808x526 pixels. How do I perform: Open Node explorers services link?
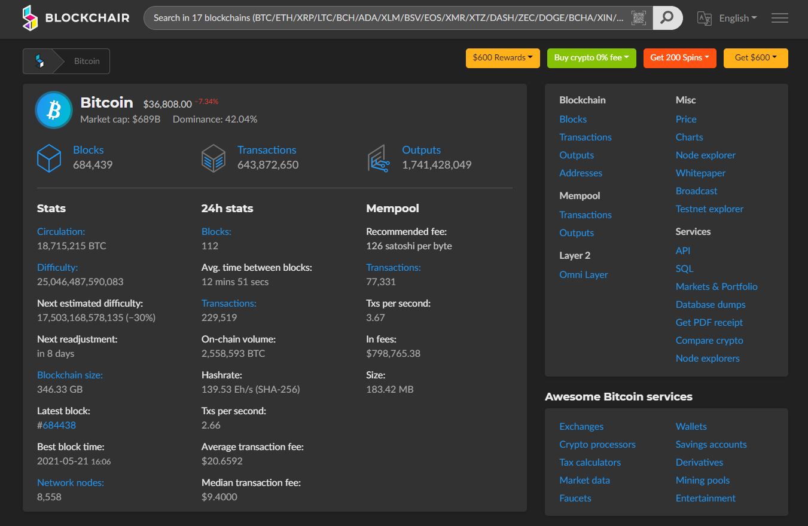708,358
